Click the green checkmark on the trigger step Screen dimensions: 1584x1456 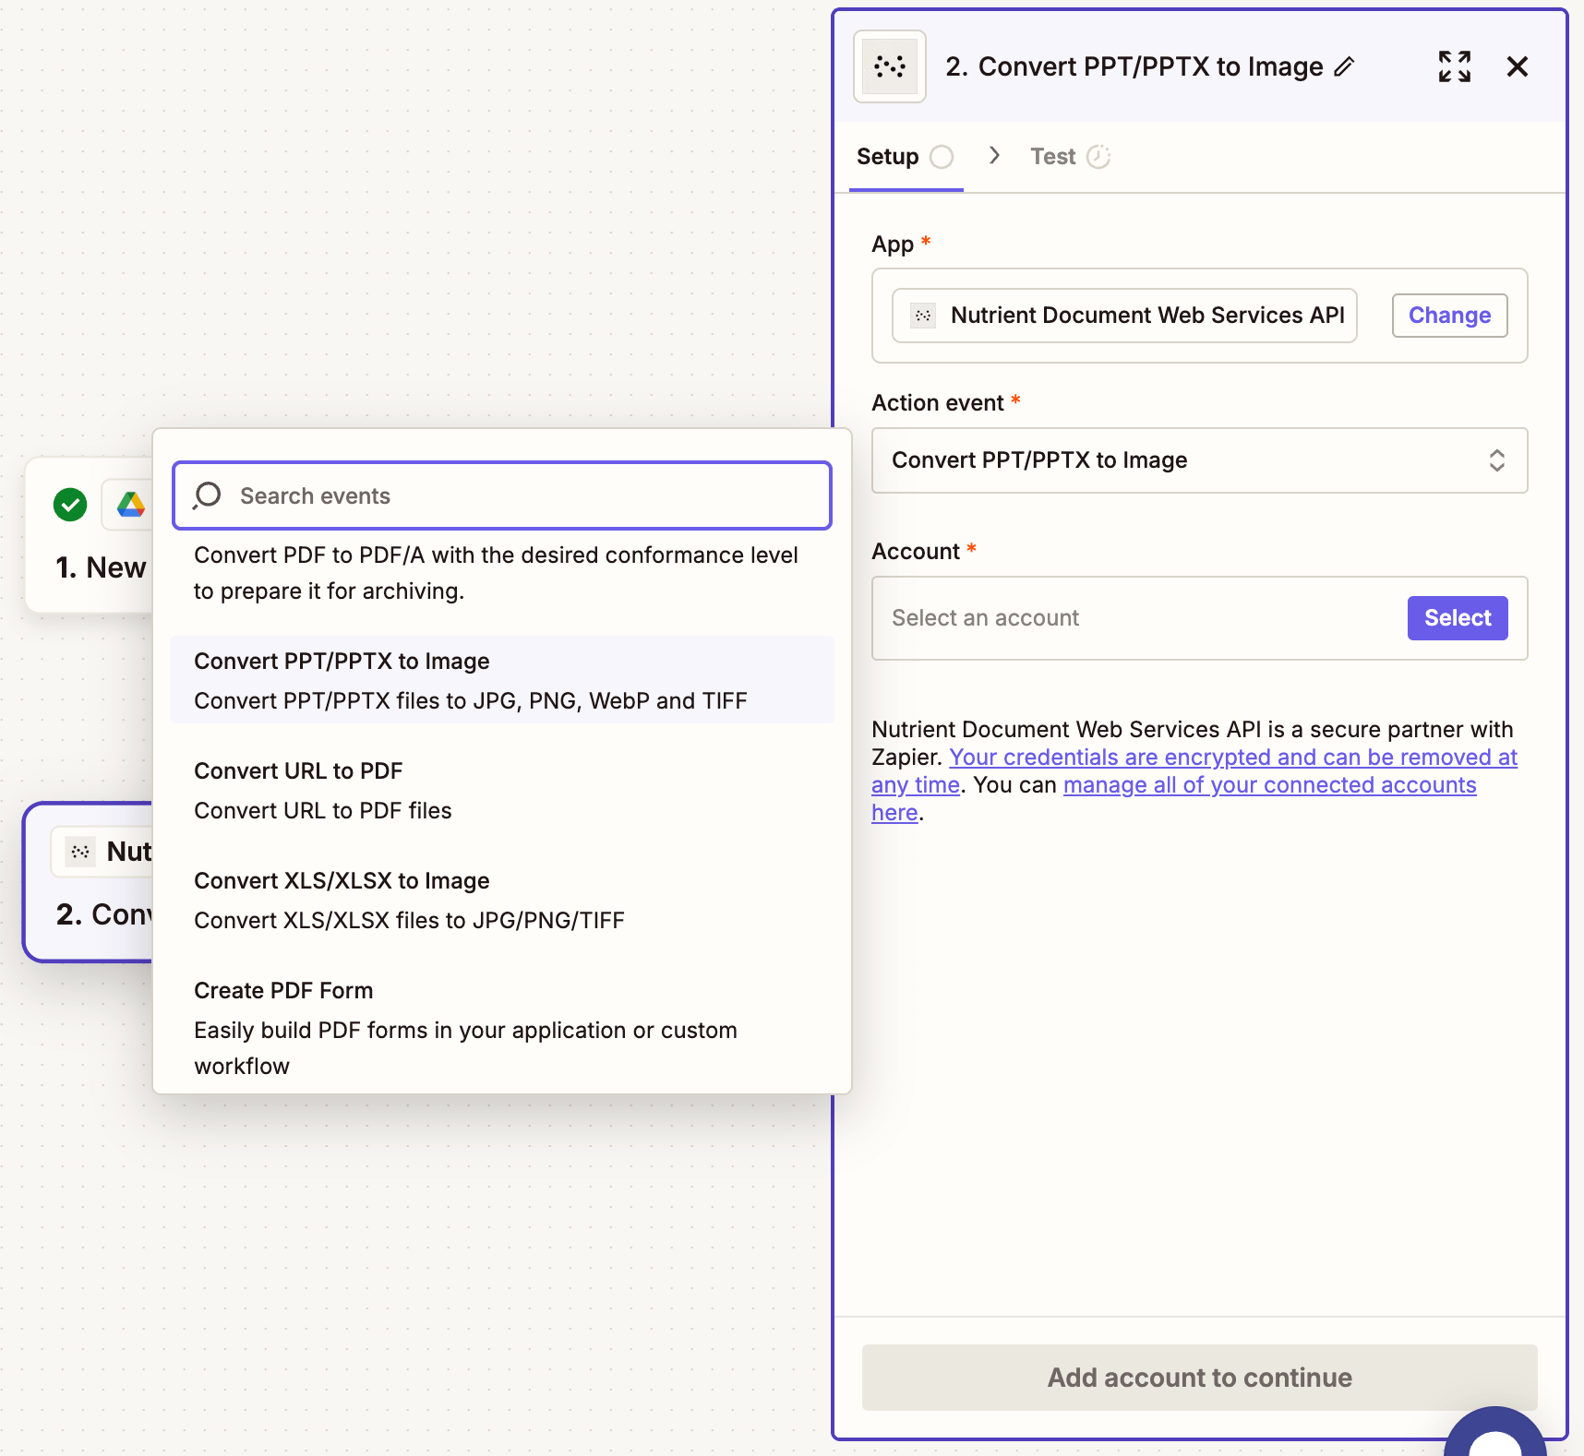(69, 505)
